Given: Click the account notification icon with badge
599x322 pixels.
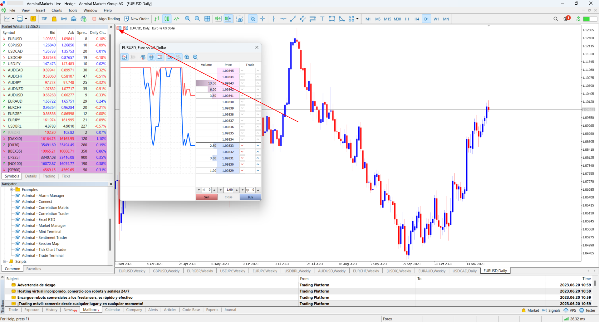Looking at the screenshot, I should [x=567, y=19].
